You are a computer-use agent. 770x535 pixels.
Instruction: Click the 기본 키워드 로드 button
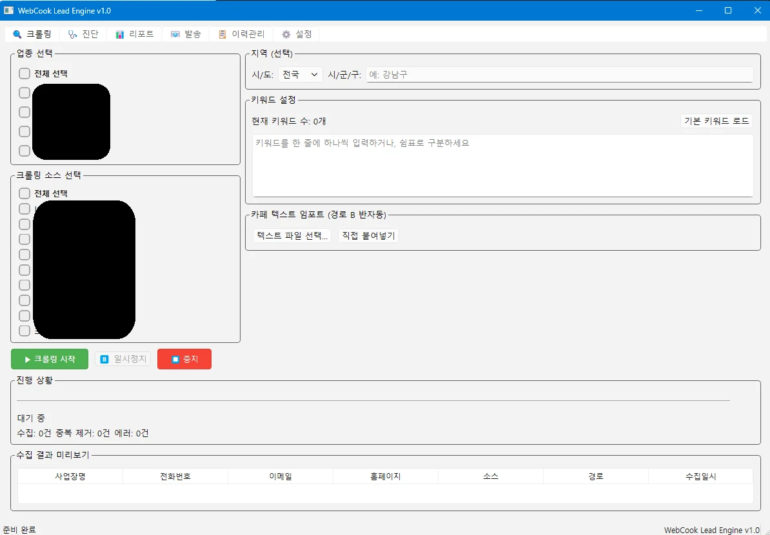[716, 121]
